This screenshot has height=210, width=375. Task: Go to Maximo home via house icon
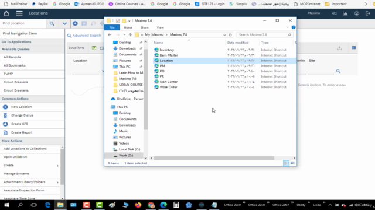[6, 13]
